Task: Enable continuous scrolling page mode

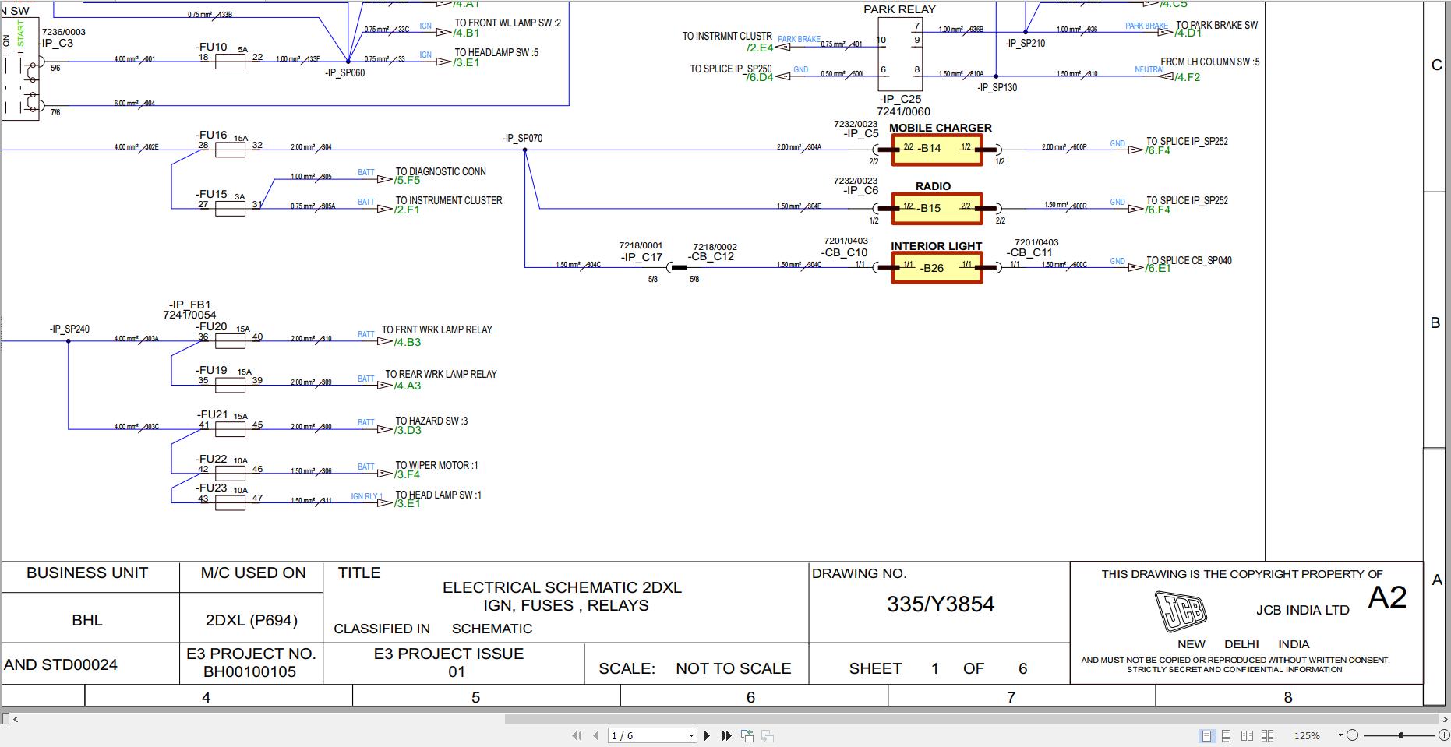Action: pos(1227,735)
